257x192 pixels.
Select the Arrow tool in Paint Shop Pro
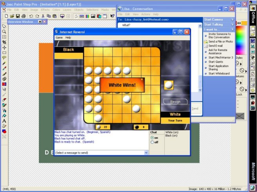tap(4, 27)
